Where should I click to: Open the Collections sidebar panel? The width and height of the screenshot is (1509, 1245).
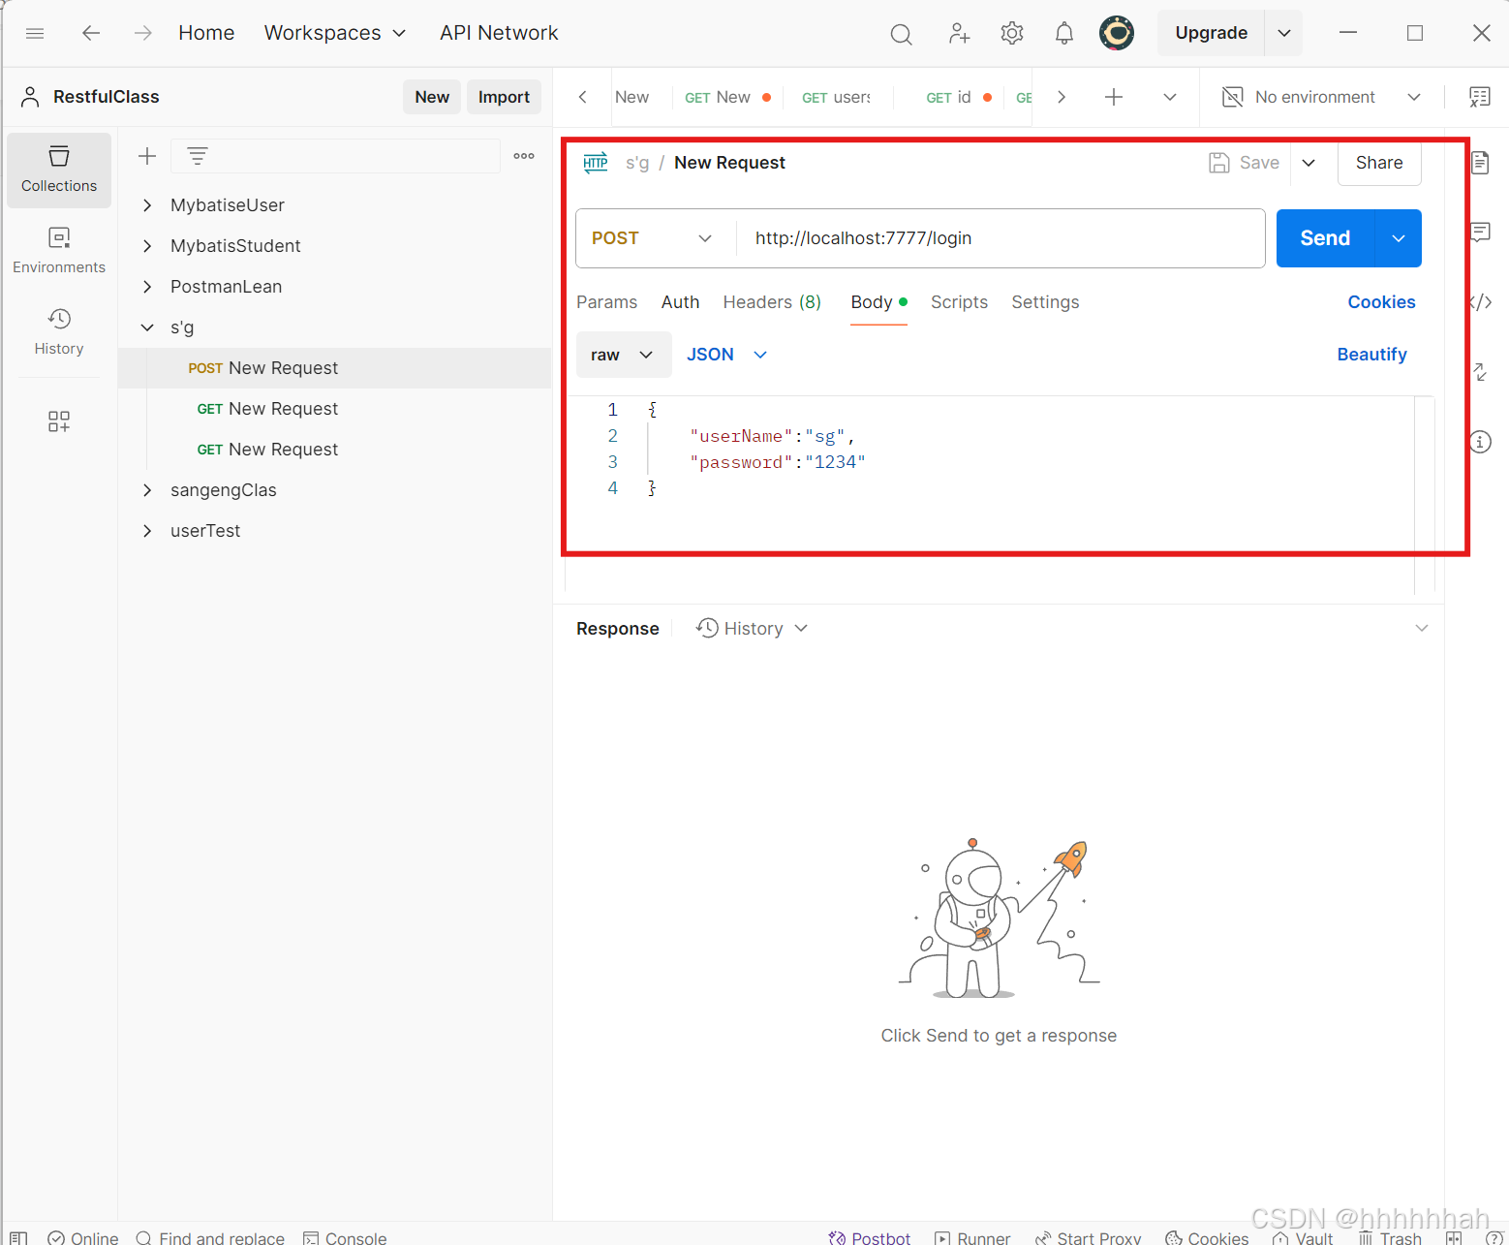(x=59, y=170)
